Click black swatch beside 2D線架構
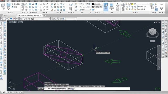The width and height of the screenshot is (168, 94). [x=93, y=4]
